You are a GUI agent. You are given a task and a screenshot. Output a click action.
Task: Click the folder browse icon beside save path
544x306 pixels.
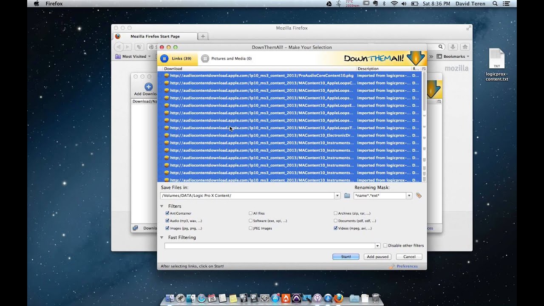coord(347,195)
